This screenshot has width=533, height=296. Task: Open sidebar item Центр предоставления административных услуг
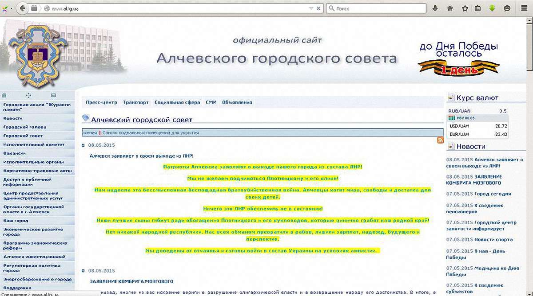(x=37, y=196)
